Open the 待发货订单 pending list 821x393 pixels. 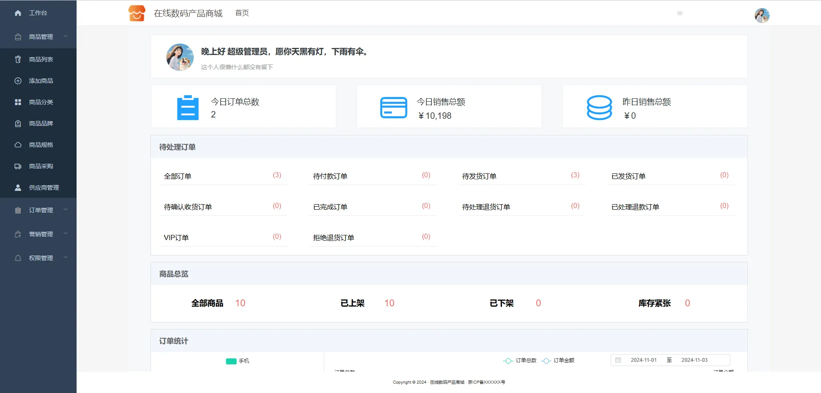pyautogui.click(x=479, y=176)
